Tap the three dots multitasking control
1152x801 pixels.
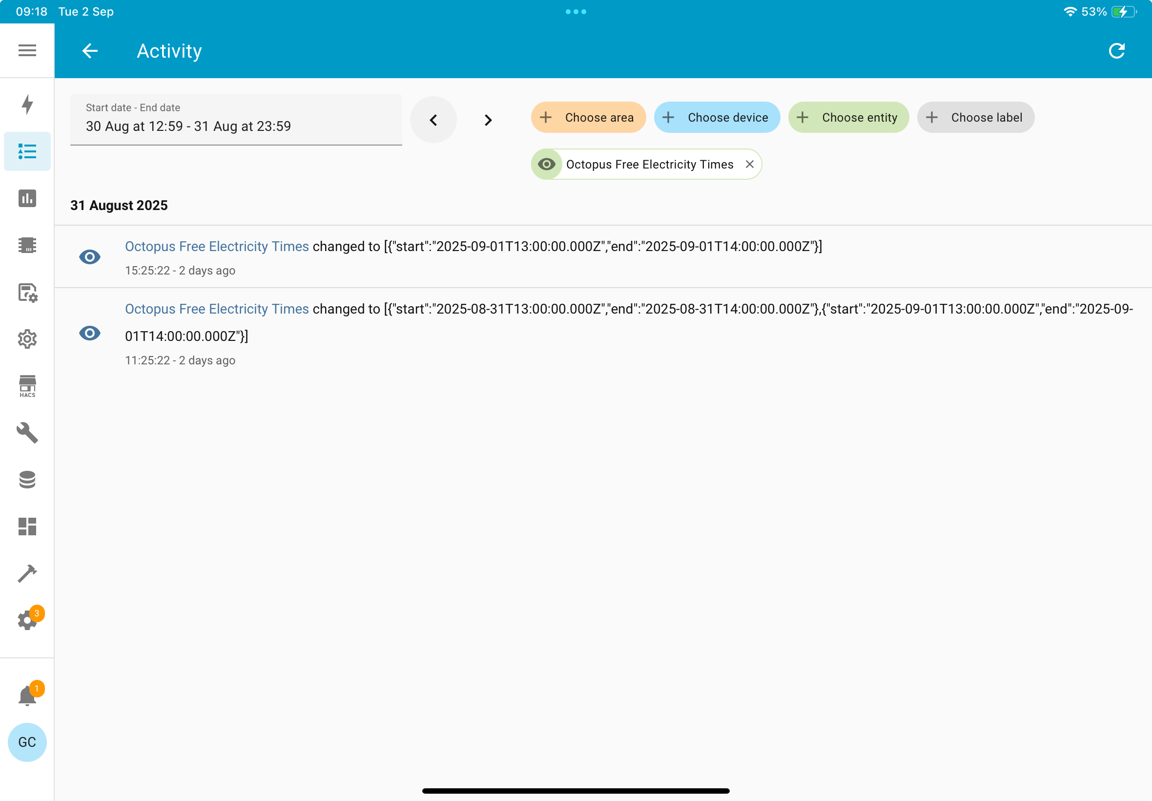pos(576,12)
